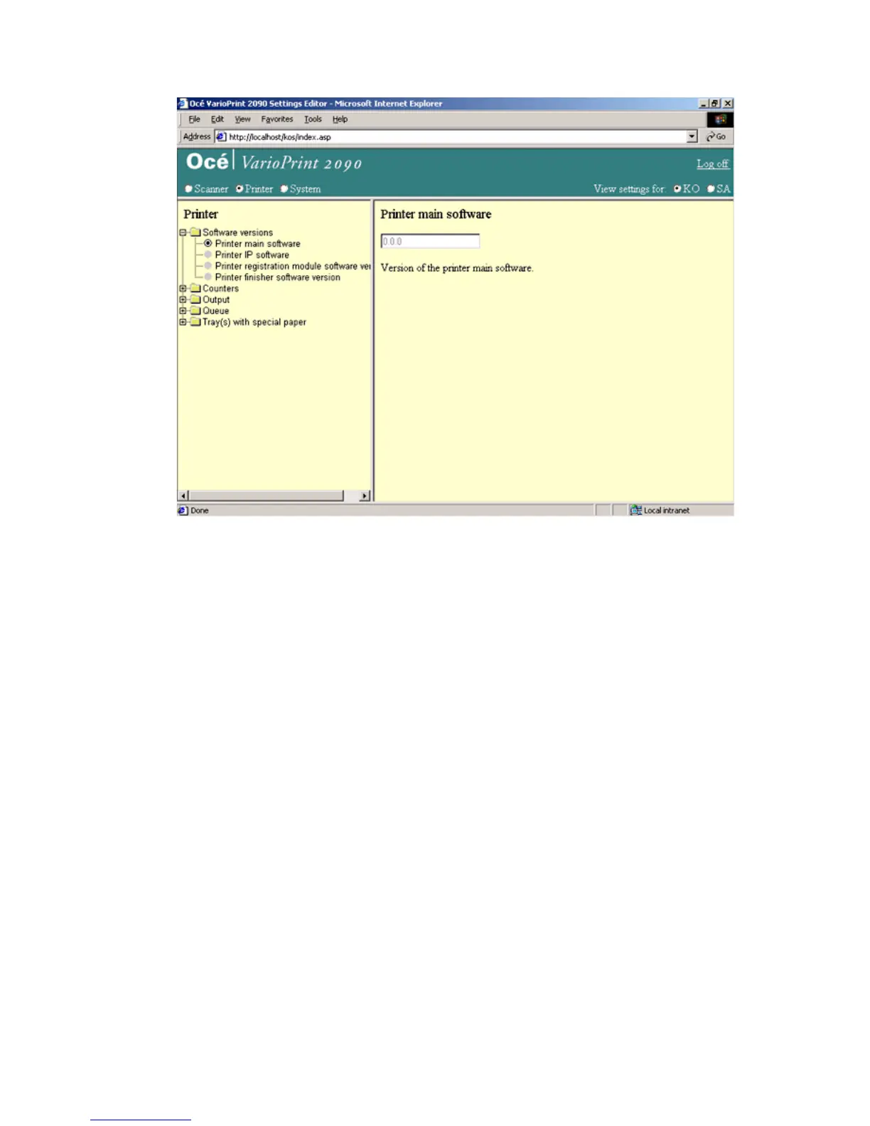Click 'Version of the printer main software.' text
The height and width of the screenshot is (1126, 870).
(x=457, y=268)
